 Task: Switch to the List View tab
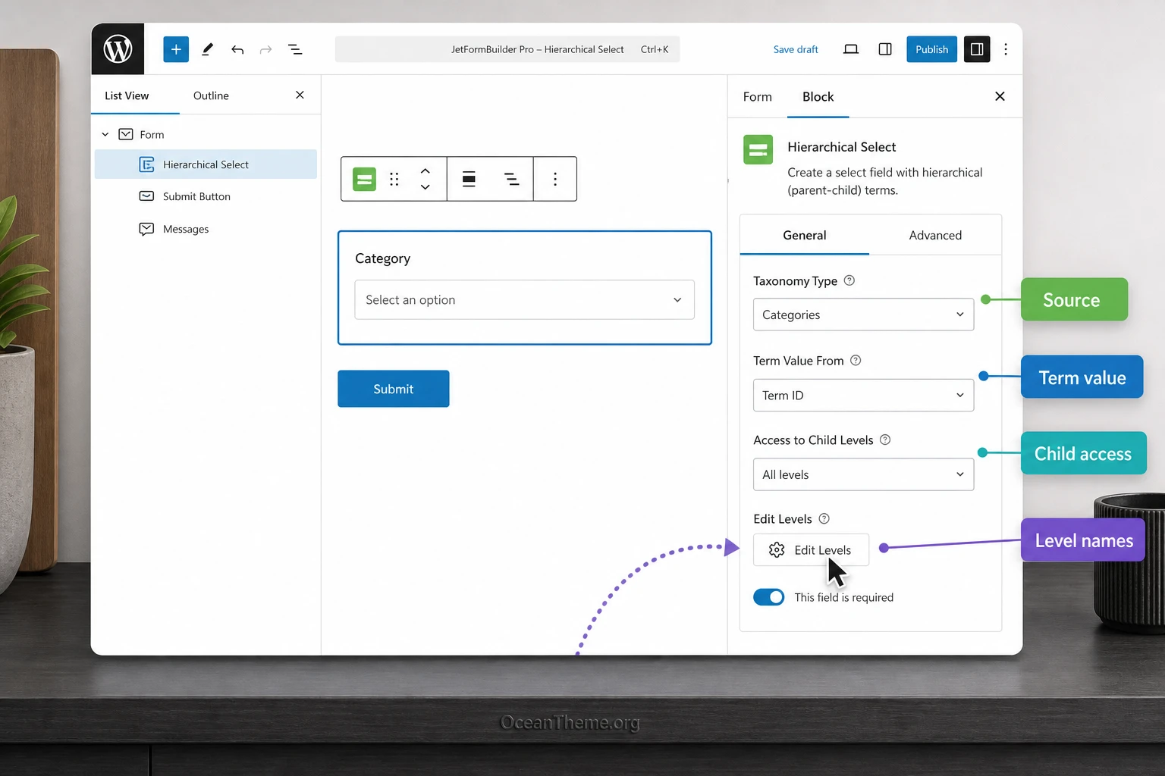[127, 95]
